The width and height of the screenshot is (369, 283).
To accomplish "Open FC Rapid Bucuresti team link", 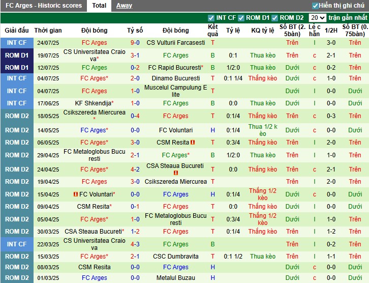I will pyautogui.click(x=175, y=68).
